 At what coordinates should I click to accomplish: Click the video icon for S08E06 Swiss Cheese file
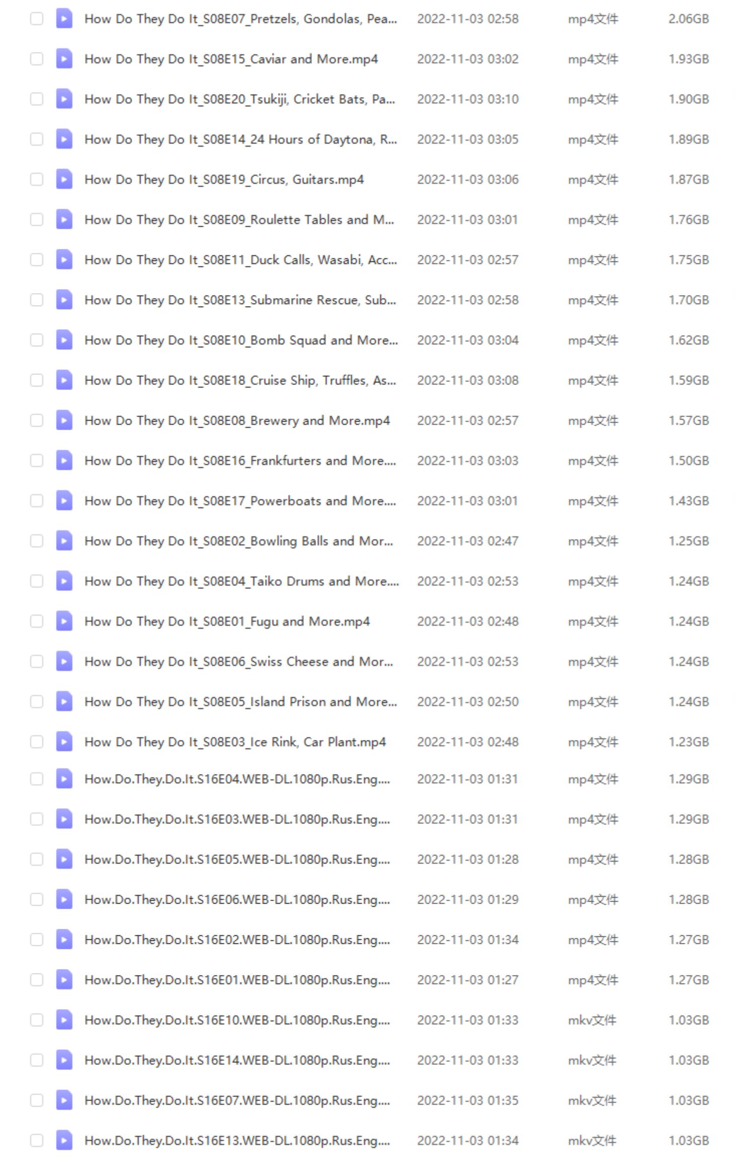point(64,662)
